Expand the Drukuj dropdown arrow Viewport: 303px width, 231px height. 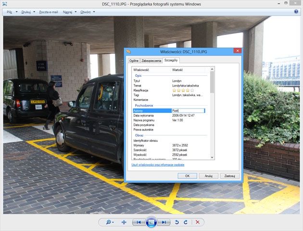[x=34, y=12]
